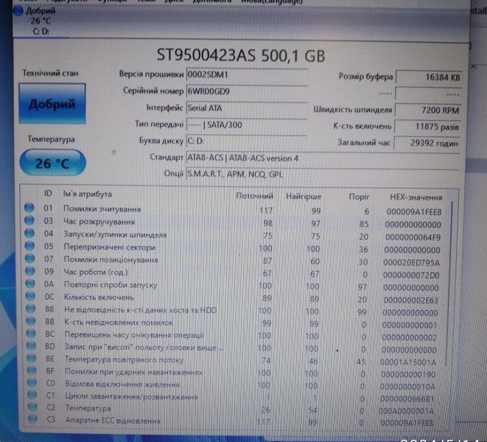
Task: Click status circle for BF Помилки при ударних навантаженнях
Action: (32, 370)
